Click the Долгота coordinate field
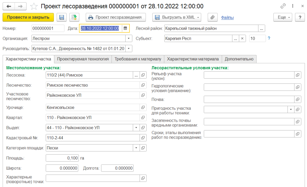 (117, 168)
